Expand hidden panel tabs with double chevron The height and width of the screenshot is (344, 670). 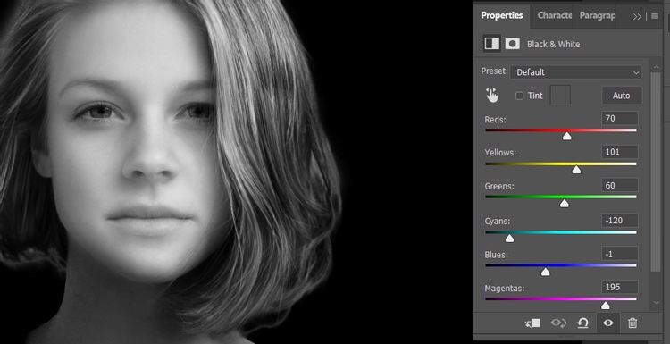[x=637, y=17]
